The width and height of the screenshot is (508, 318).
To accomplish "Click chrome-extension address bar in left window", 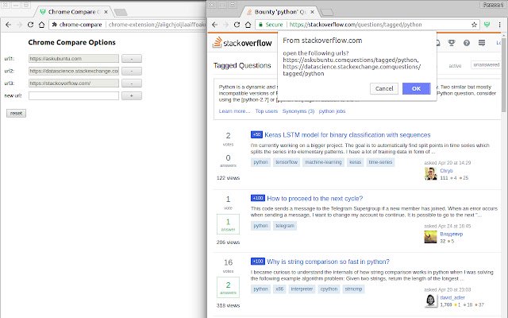I will pos(157,25).
